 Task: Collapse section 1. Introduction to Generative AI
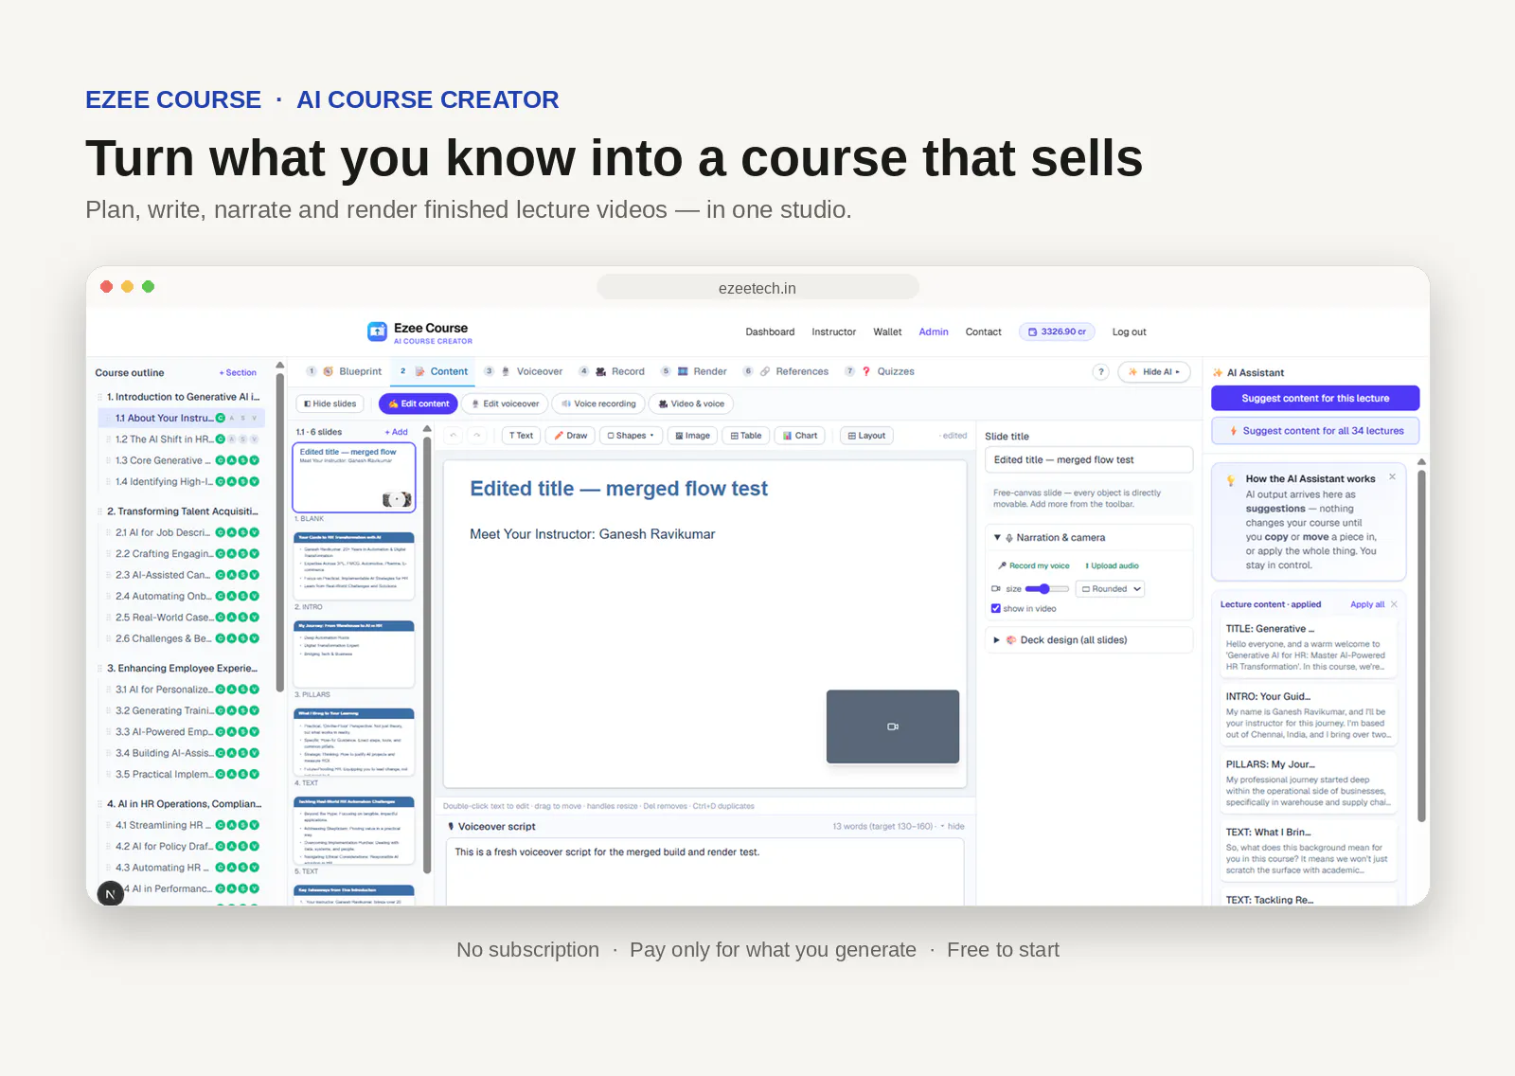pos(183,397)
